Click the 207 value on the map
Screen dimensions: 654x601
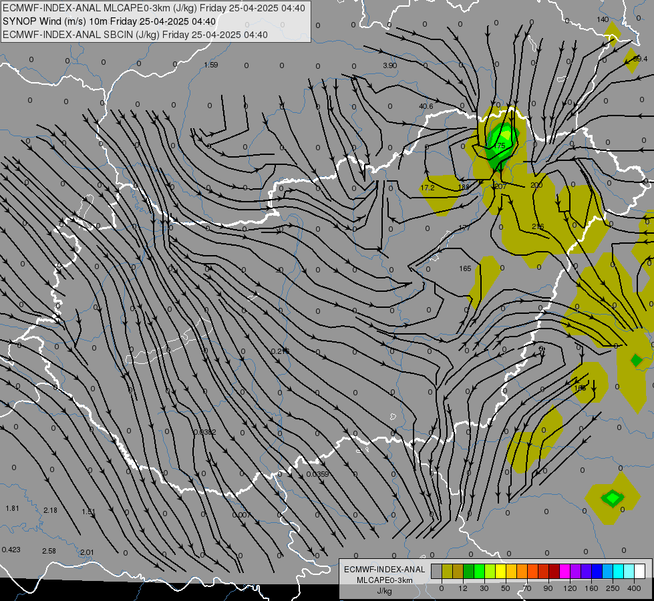point(500,186)
